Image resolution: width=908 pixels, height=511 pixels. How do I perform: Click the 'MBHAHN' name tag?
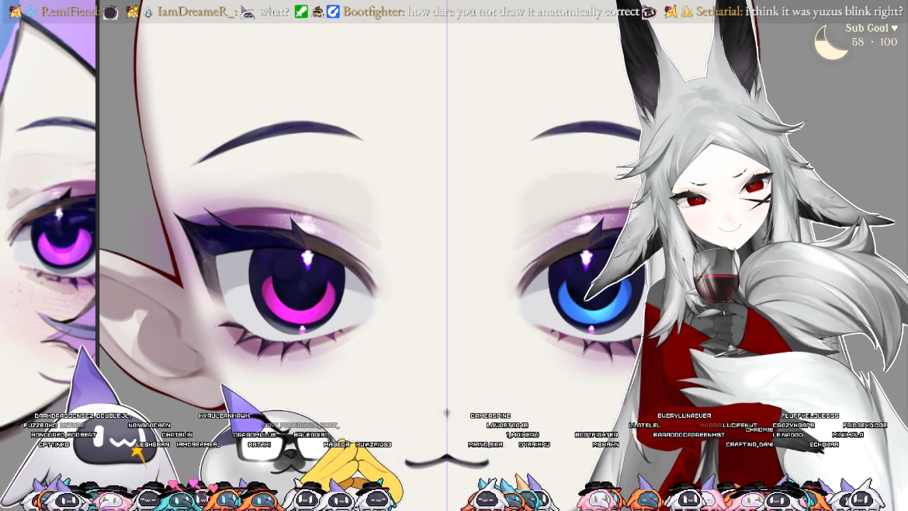605,444
